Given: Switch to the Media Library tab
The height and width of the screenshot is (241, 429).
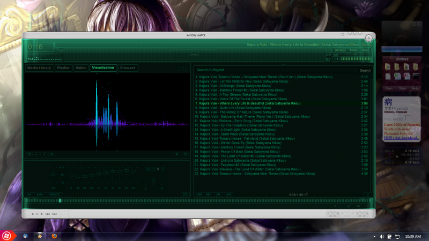Looking at the screenshot, I should tap(39, 68).
